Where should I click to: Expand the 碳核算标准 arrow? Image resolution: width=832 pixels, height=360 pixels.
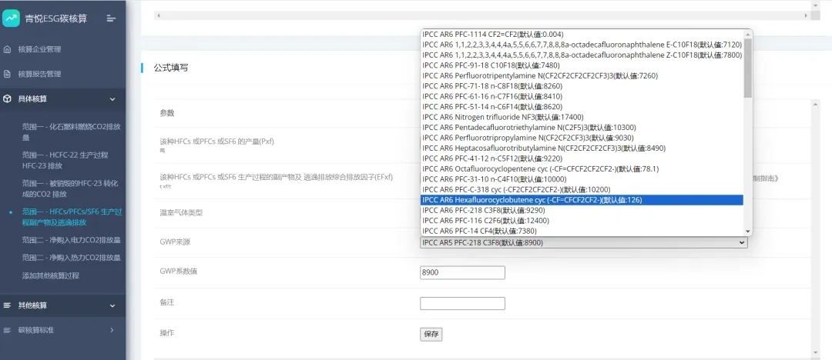pyautogui.click(x=112, y=330)
